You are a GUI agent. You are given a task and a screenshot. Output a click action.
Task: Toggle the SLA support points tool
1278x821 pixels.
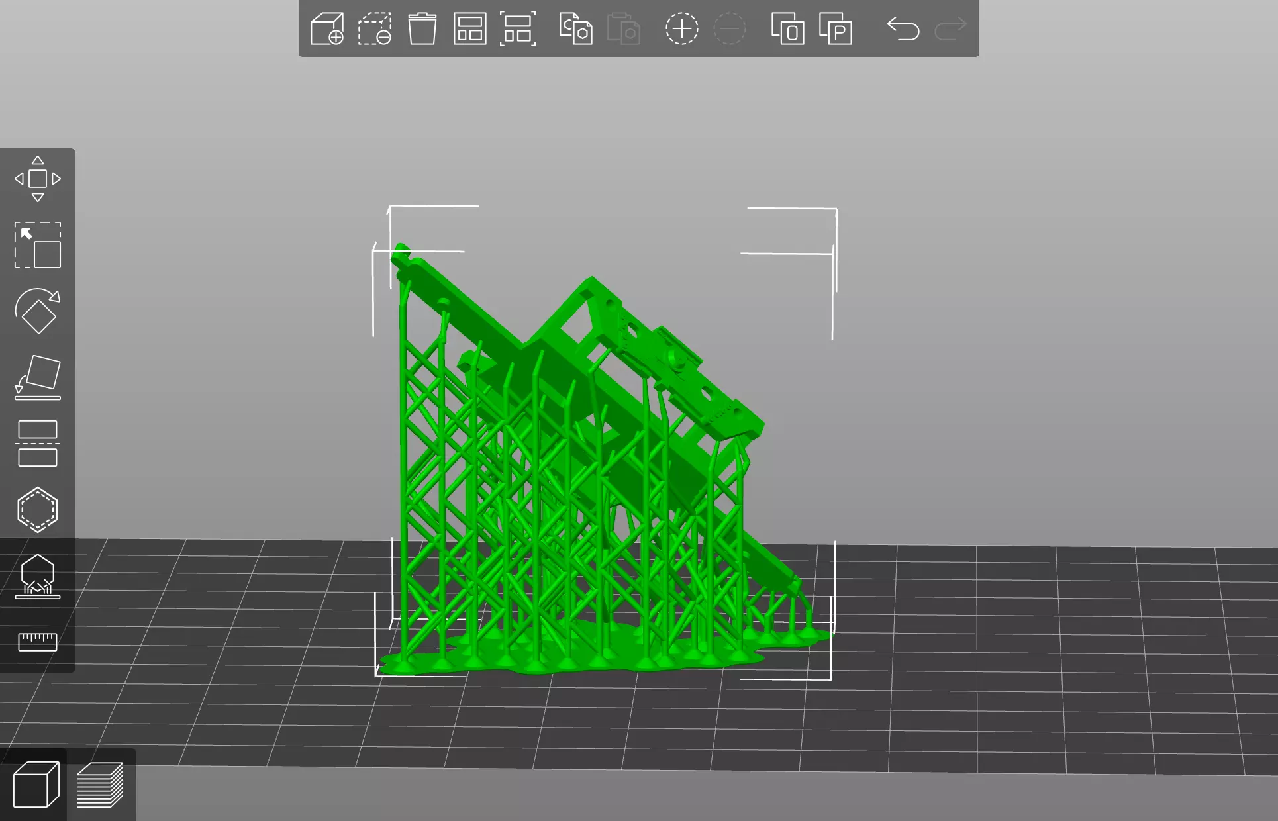(x=38, y=576)
